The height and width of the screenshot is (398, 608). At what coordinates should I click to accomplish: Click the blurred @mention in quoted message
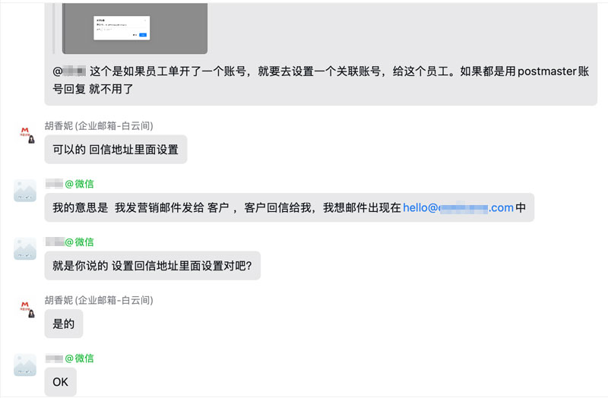(69, 71)
